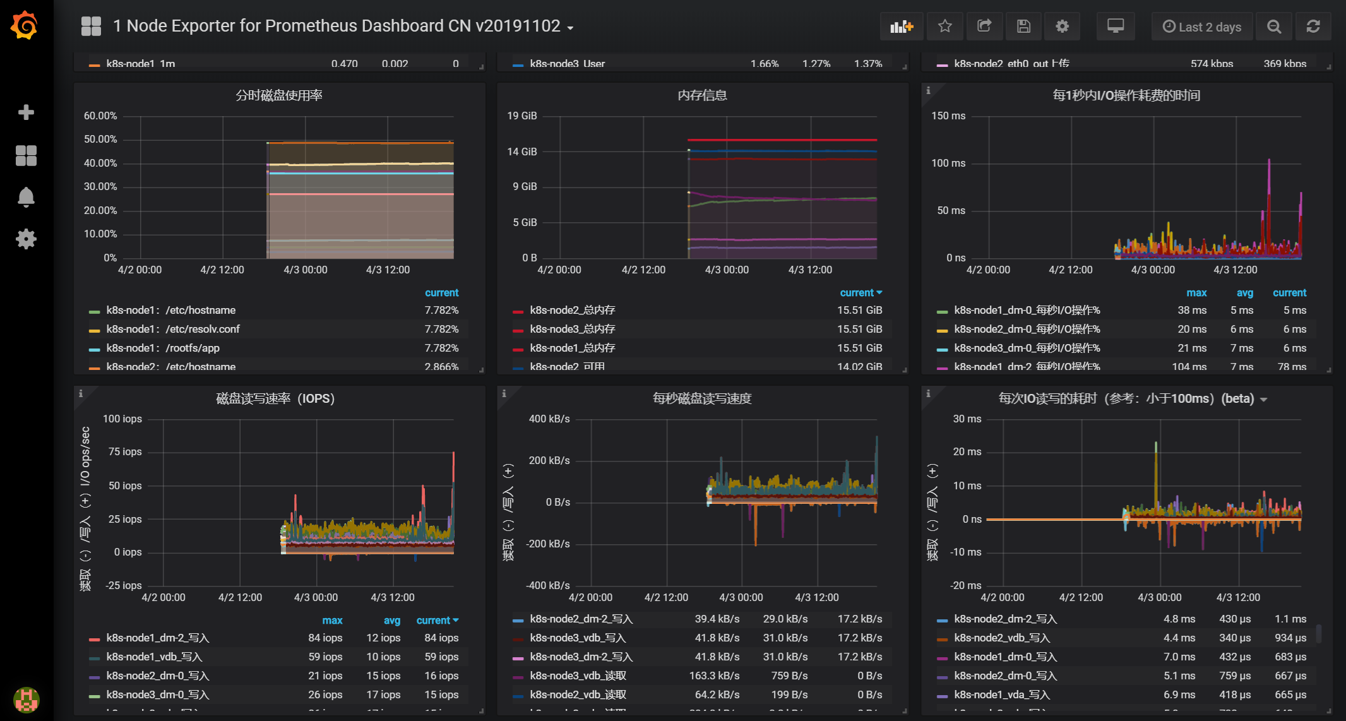Open Grafana home logo
This screenshot has height=721, width=1346.
(25, 25)
